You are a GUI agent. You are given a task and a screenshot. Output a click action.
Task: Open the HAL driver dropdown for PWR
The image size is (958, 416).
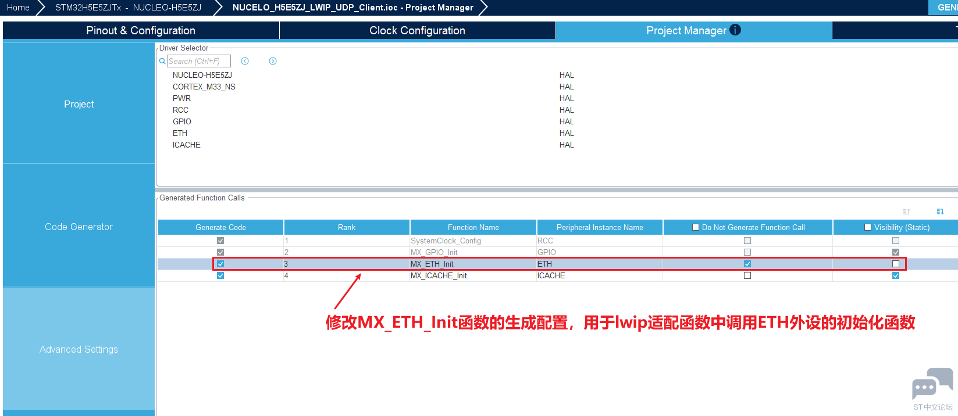click(x=567, y=98)
